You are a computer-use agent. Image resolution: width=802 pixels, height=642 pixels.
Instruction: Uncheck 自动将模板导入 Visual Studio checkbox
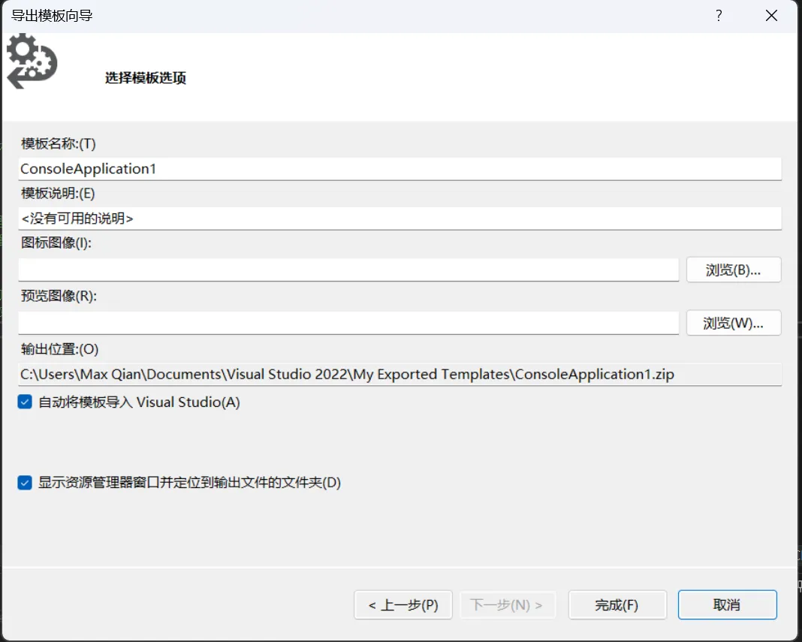tap(25, 402)
